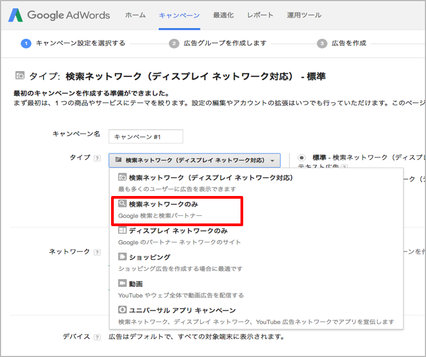The width and height of the screenshot is (426, 357).
Task: Click the デバイス description text about 対象端末
Action: pyautogui.click(x=197, y=337)
